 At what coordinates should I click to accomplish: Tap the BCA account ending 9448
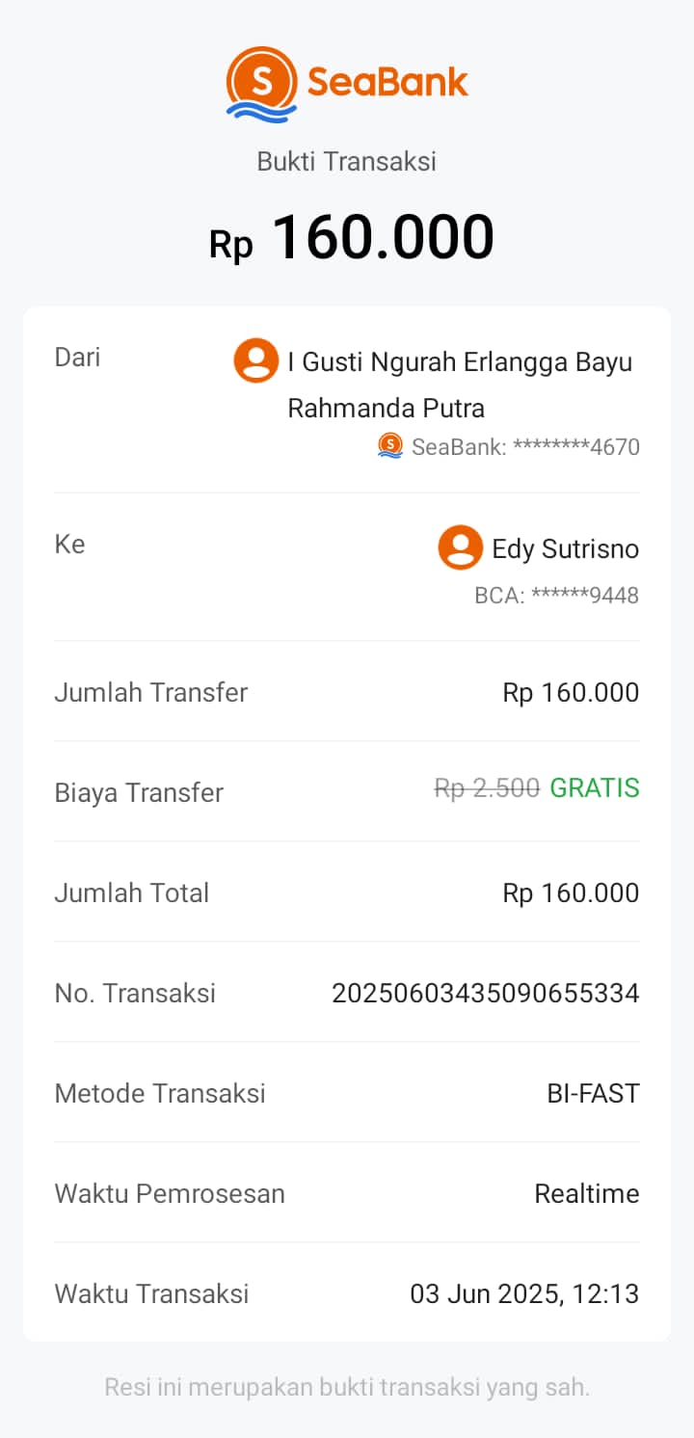pos(556,595)
